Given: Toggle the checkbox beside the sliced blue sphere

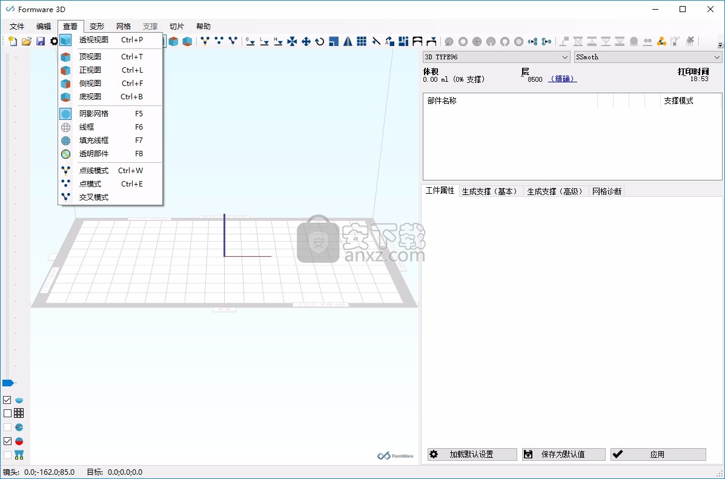Looking at the screenshot, I should coord(7,427).
